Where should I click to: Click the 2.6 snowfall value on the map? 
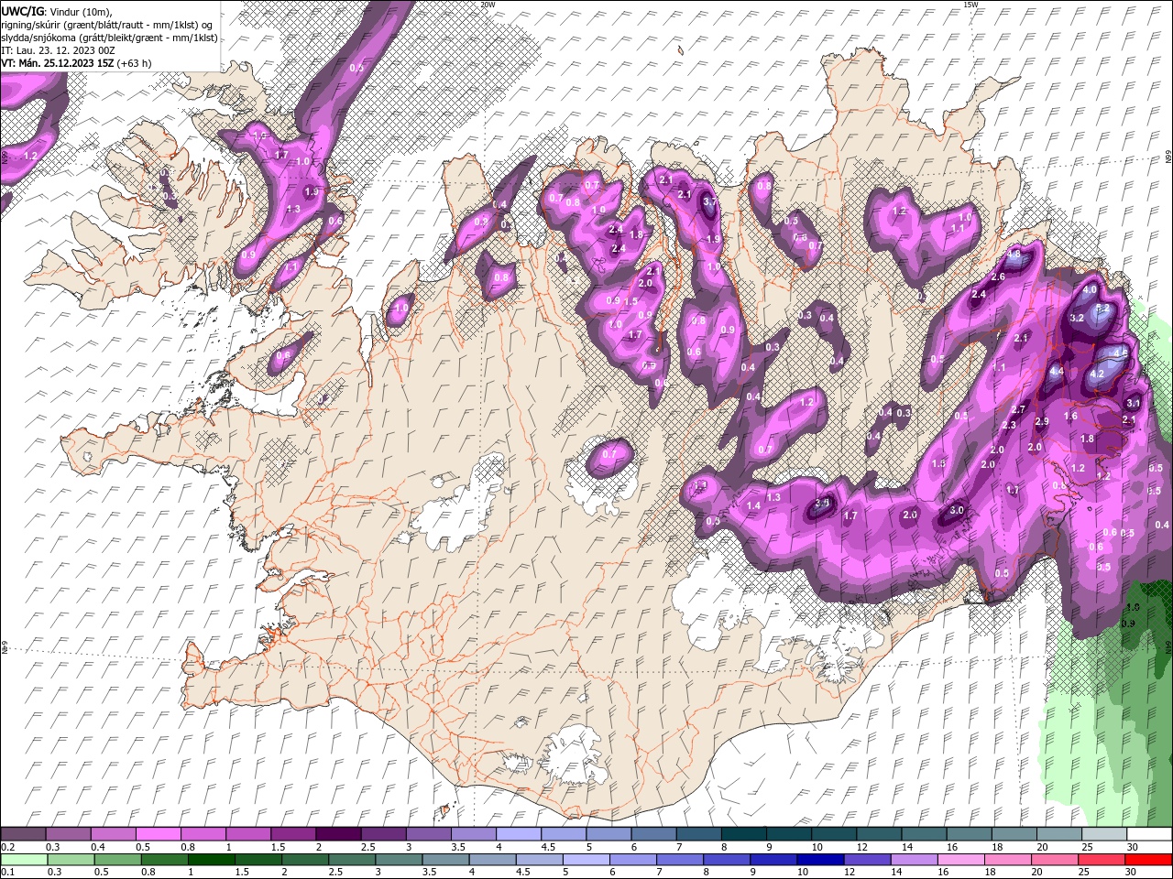tap(998, 277)
